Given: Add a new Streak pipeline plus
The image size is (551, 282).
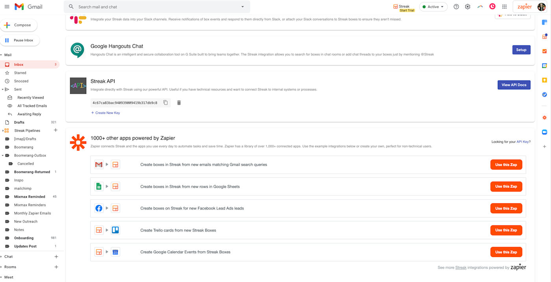Looking at the screenshot, I should (55, 130).
